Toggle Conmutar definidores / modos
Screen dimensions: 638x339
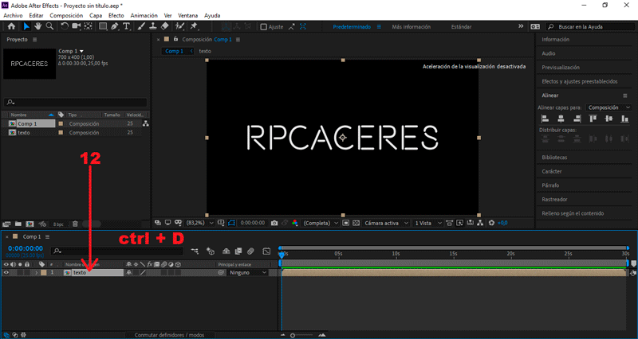click(x=169, y=335)
